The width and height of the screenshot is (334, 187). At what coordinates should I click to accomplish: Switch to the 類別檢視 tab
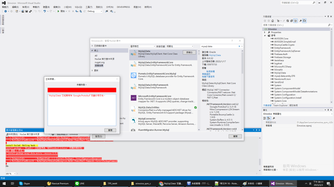(x=293, y=106)
